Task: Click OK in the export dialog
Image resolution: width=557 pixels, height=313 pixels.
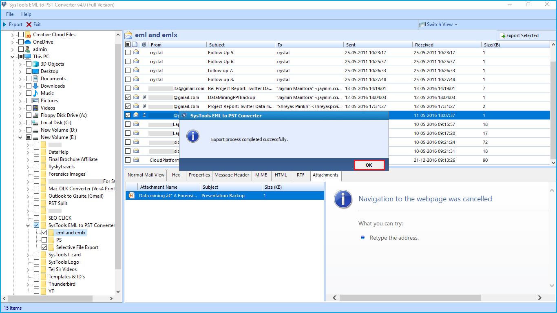Action: coord(369,165)
